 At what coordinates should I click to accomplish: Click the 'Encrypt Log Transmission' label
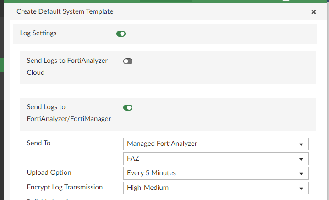pos(65,187)
